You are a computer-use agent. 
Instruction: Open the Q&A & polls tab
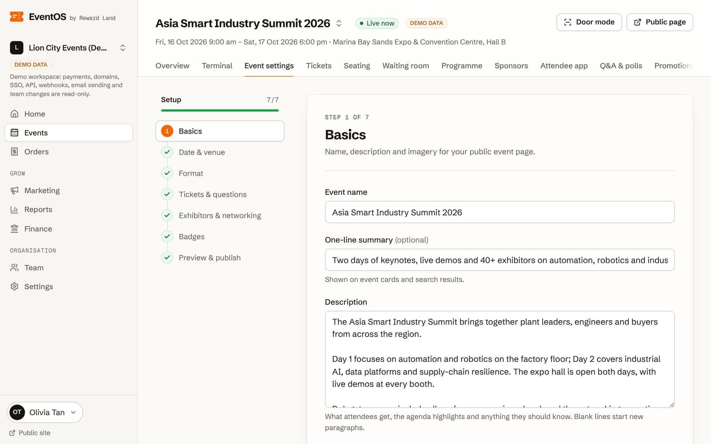point(621,66)
